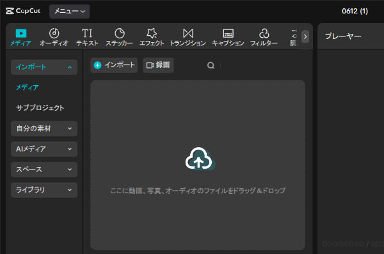Select the フィルター tab
This screenshot has width=384, height=254.
tap(264, 38)
